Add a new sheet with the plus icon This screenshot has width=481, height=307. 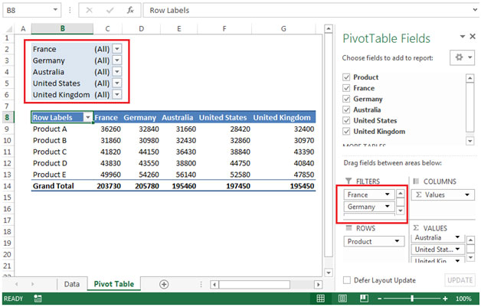coord(164,284)
